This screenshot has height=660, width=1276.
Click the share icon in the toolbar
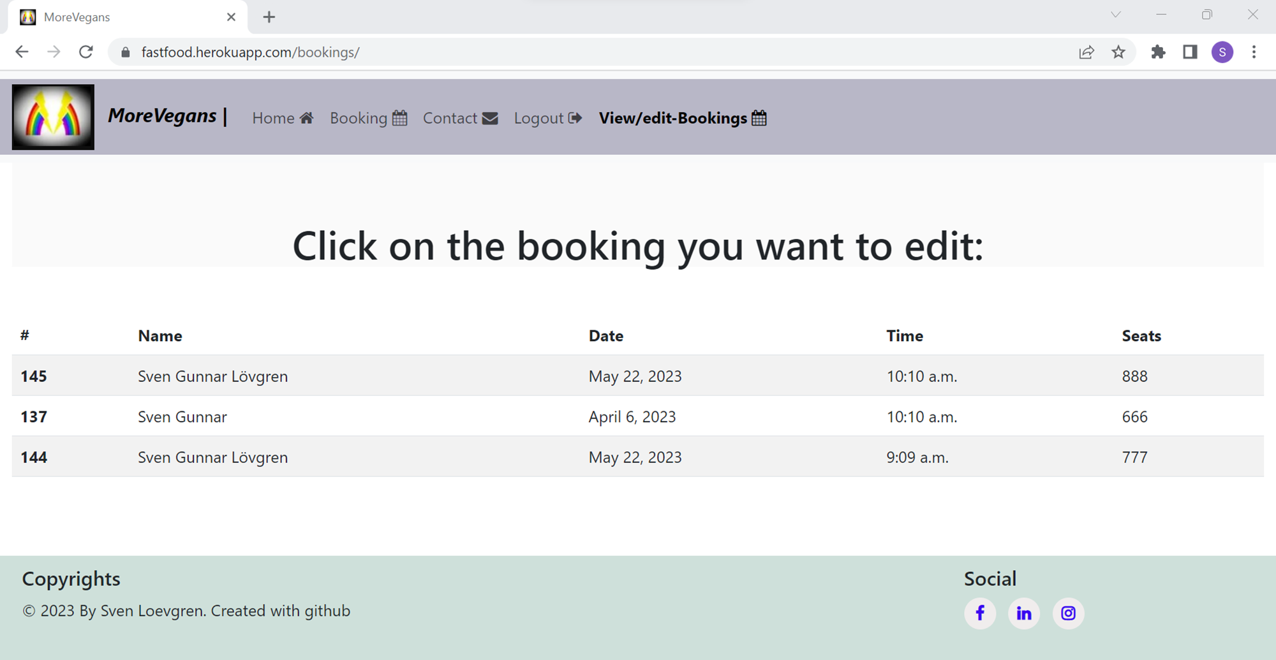1086,52
